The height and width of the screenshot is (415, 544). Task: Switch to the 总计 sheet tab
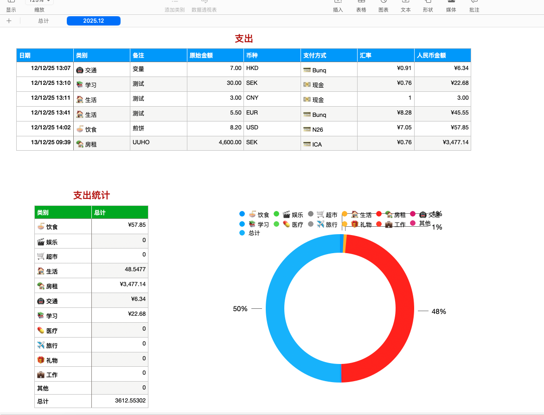click(x=44, y=21)
